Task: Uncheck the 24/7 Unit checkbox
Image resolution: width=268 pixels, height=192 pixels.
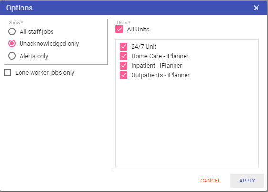Action: (124, 47)
